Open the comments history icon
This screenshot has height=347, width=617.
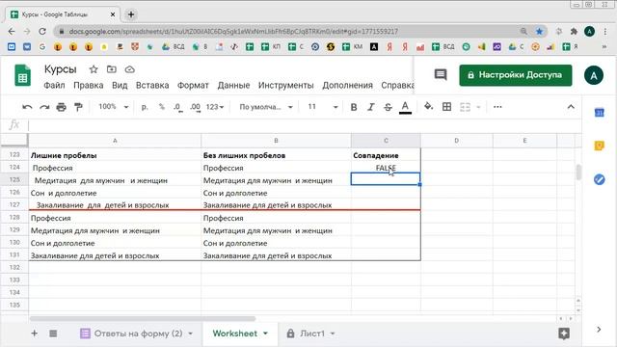[441, 75]
